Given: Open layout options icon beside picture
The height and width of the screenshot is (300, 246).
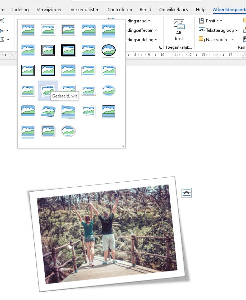Looking at the screenshot, I should (x=187, y=193).
